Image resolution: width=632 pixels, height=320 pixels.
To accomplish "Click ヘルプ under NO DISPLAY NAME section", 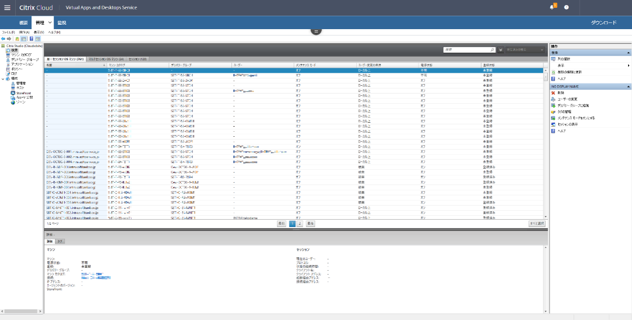I will (x=561, y=131).
